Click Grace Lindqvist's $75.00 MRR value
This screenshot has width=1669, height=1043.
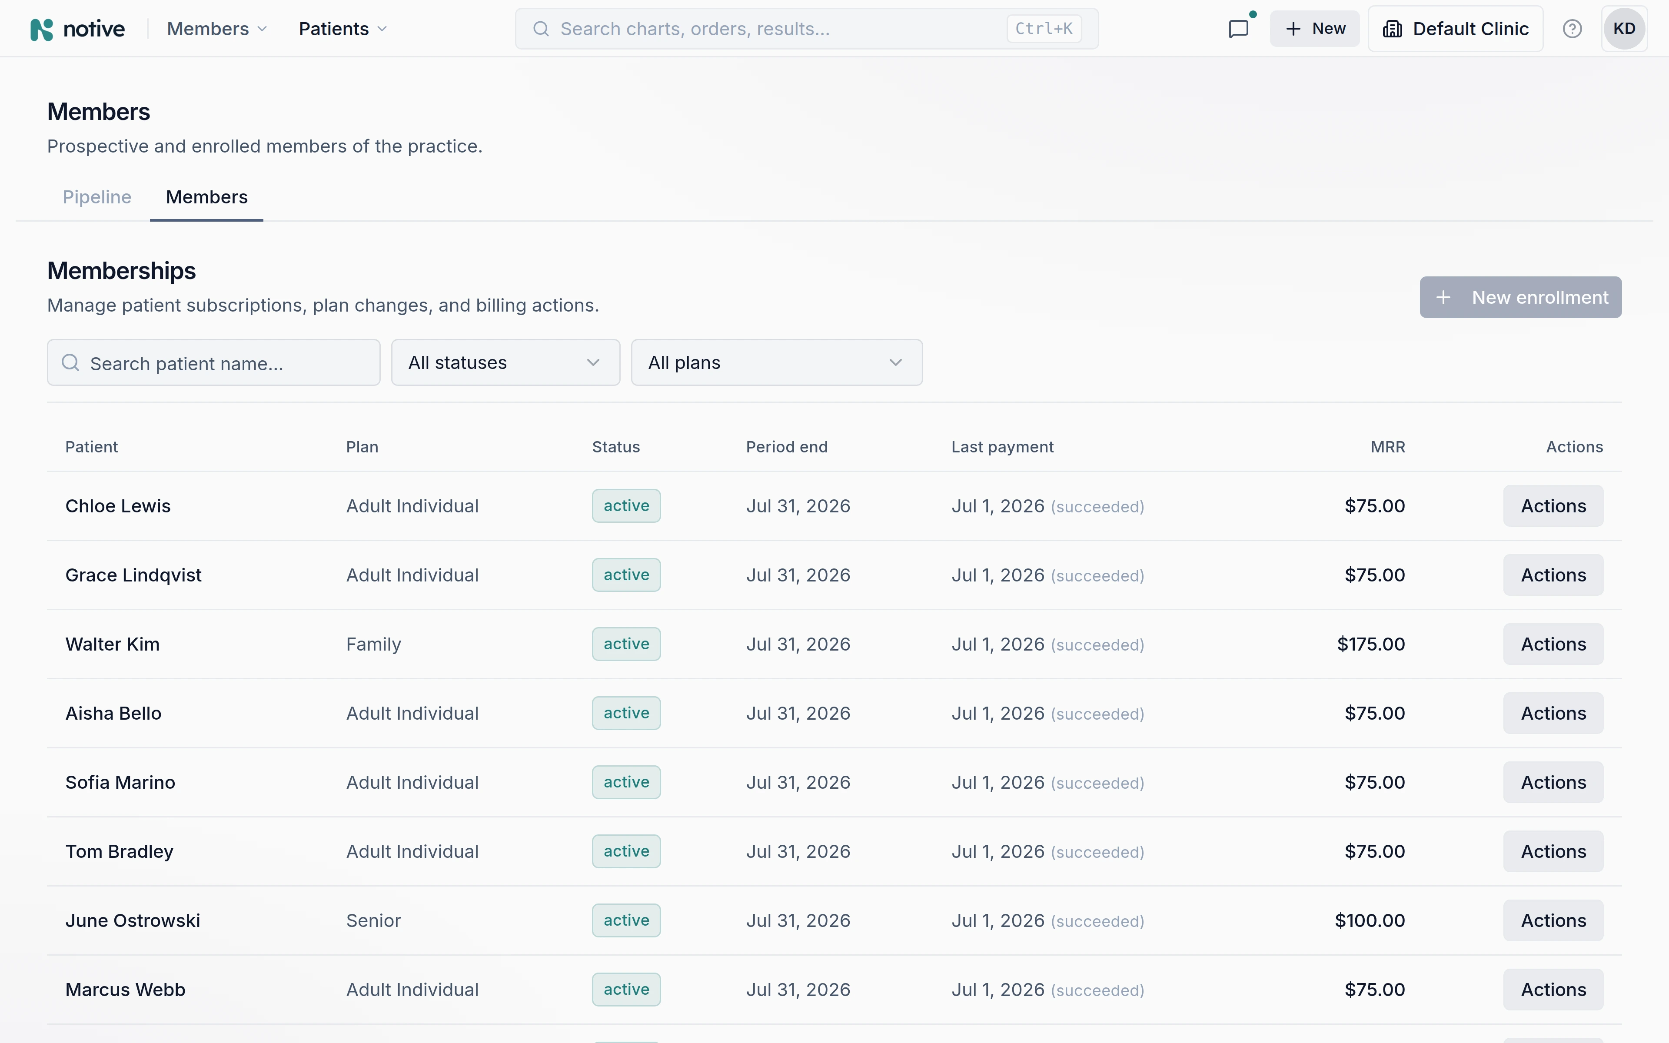coord(1374,575)
